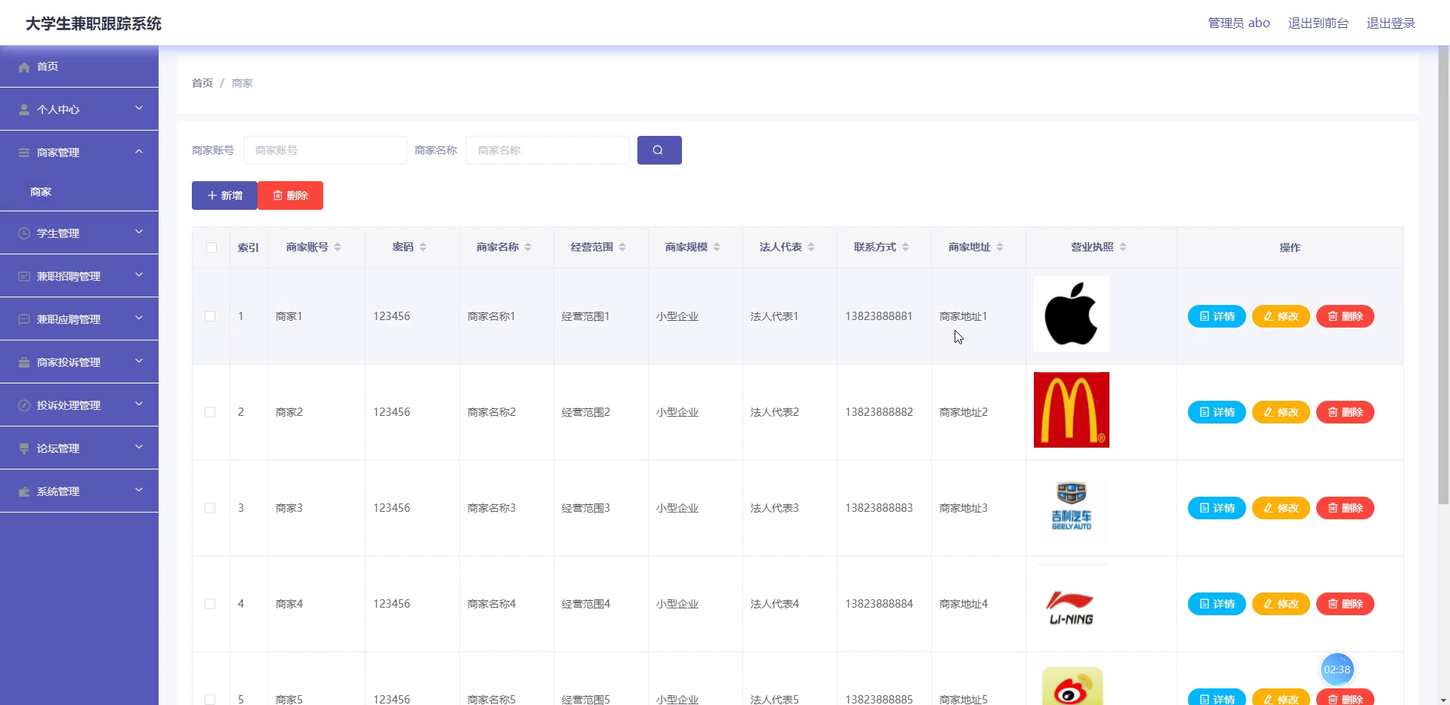The image size is (1450, 705).
Task: Expand the 商家投诉管理 chevron
Action: (139, 361)
